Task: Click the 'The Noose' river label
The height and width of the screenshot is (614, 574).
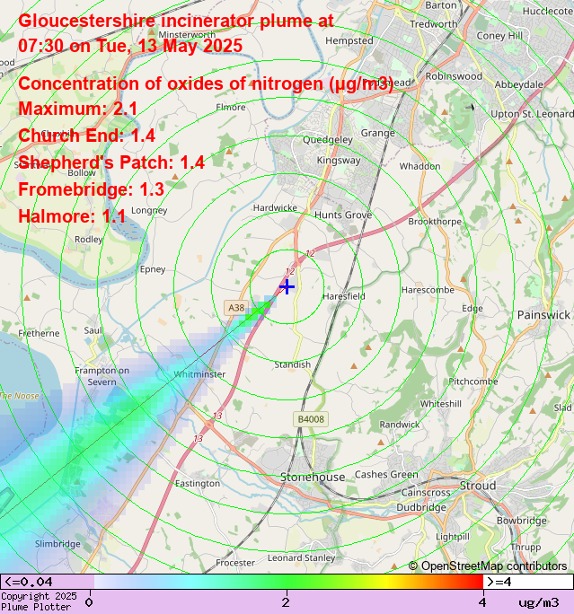Action: pos(19,396)
